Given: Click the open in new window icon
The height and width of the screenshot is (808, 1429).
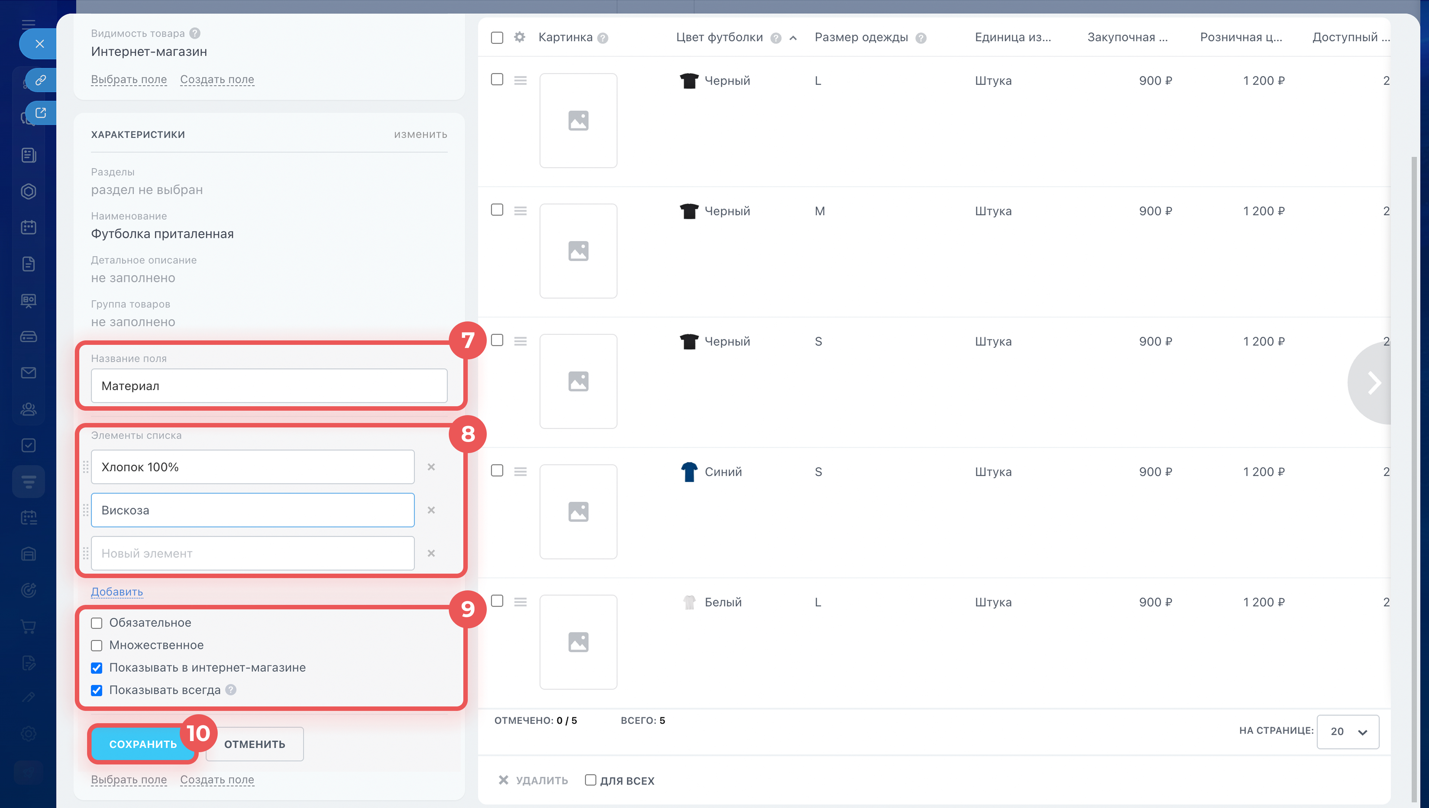Looking at the screenshot, I should (41, 113).
